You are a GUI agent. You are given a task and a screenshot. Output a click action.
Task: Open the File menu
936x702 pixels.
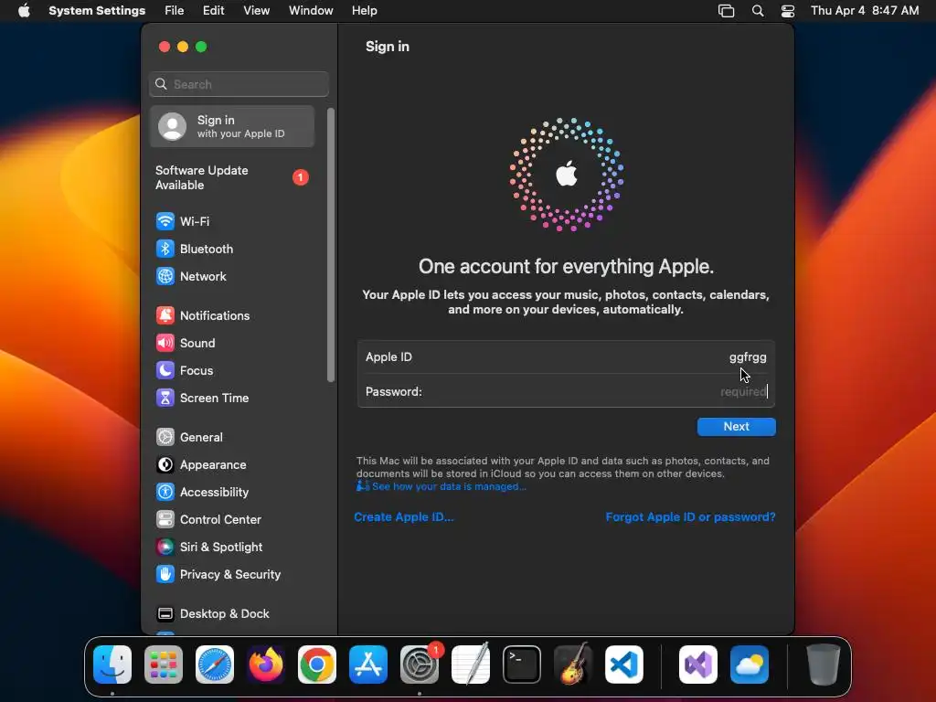175,11
